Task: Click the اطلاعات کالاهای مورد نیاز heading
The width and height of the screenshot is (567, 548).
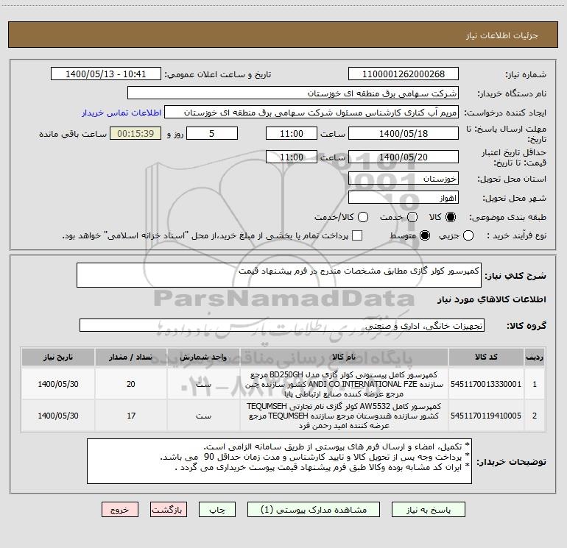Action: pos(491,299)
